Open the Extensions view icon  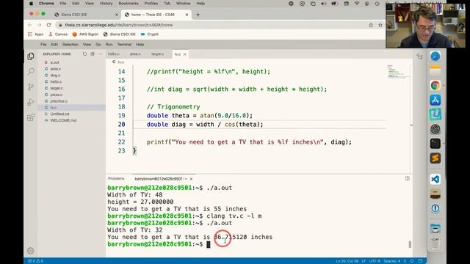(x=31, y=117)
